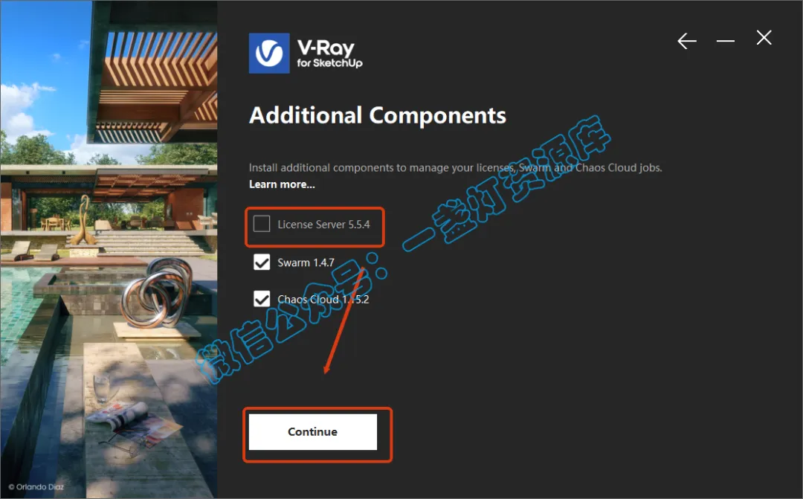Screen dimensions: 803x499
Task: Uncheck the Chaos Cloud checkbox
Action: click(262, 299)
